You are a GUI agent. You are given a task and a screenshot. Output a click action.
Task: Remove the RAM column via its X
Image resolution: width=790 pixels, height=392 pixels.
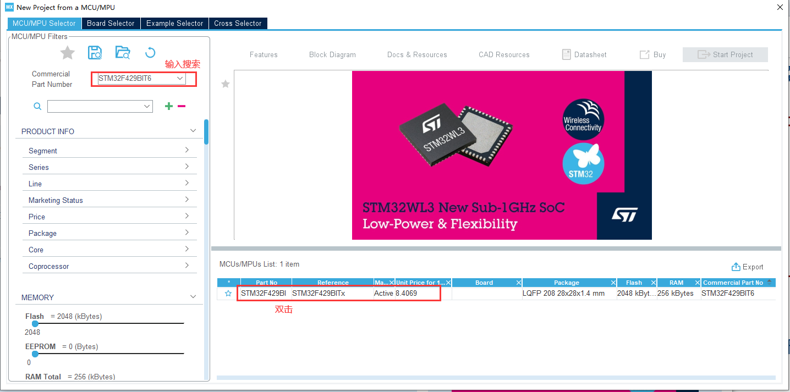(x=698, y=283)
